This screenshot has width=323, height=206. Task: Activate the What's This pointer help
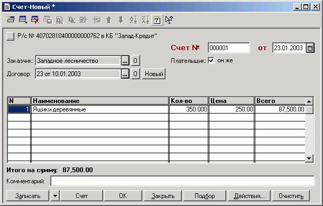pos(169,20)
